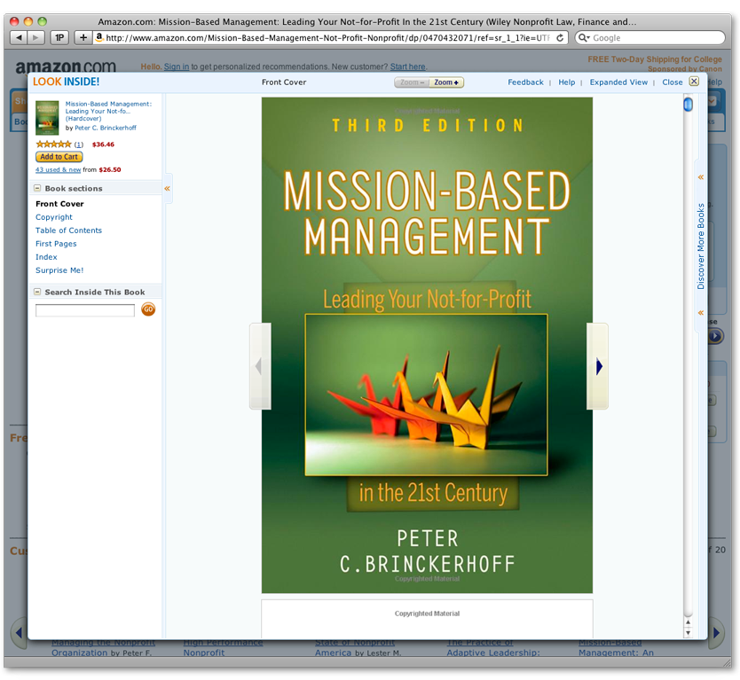740x680 pixels.
Task: Click the $36.46 price text
Action: [x=103, y=145]
